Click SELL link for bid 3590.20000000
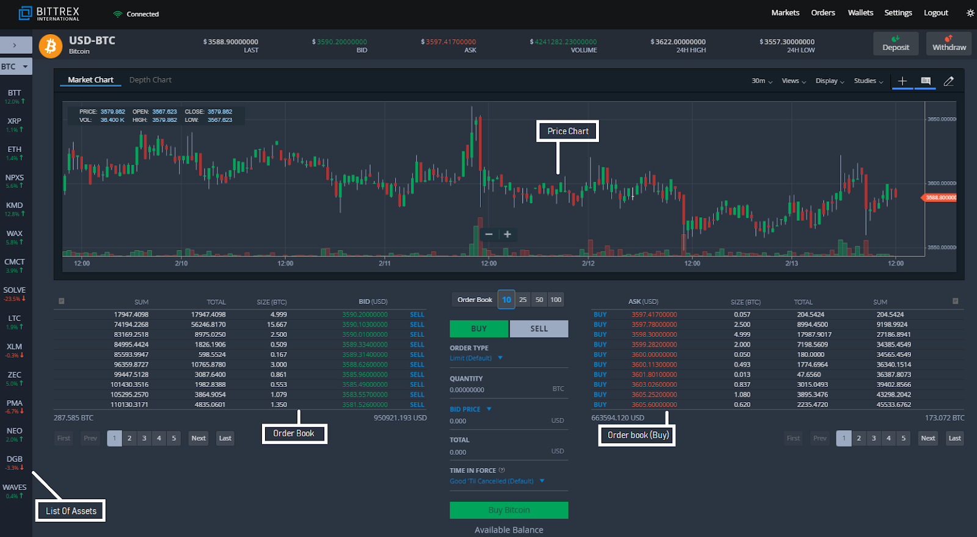977x537 pixels. click(x=417, y=315)
